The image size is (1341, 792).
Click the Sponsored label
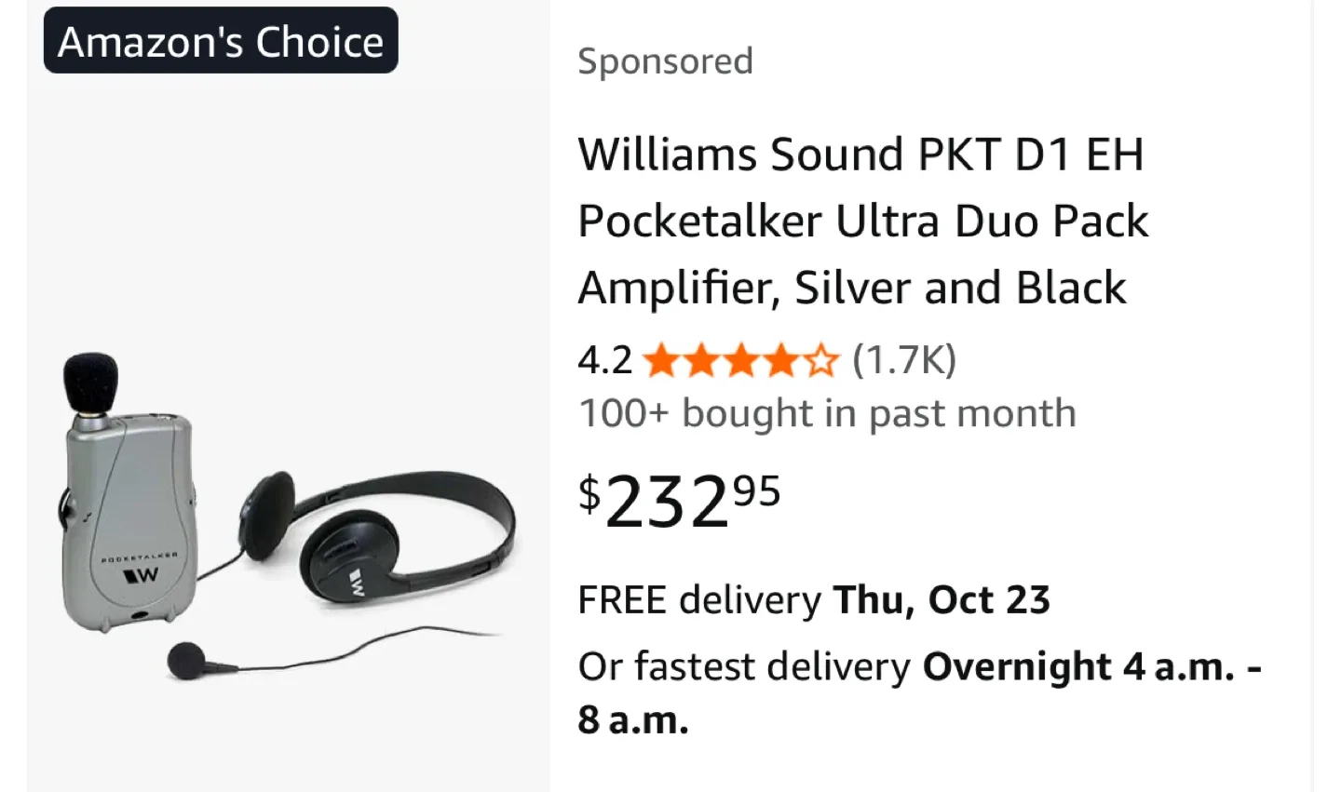point(665,61)
